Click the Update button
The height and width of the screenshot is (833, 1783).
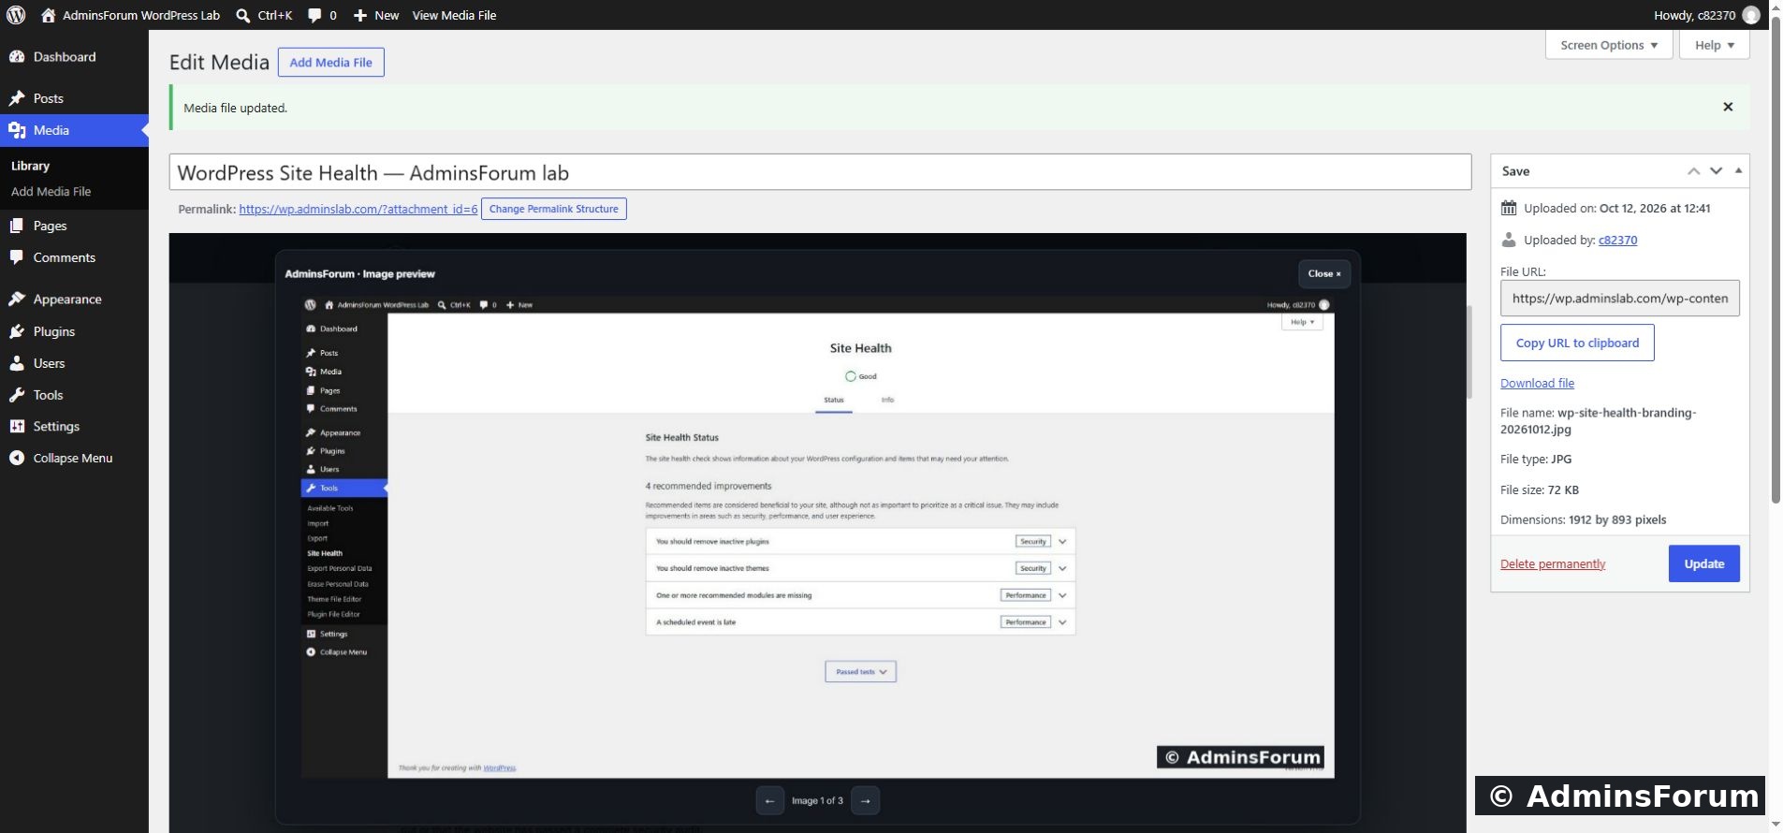1703,563
